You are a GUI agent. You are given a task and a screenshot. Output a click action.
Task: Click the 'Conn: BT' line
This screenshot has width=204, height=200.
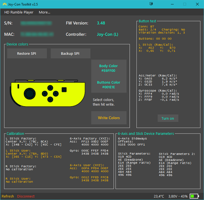(146, 26)
